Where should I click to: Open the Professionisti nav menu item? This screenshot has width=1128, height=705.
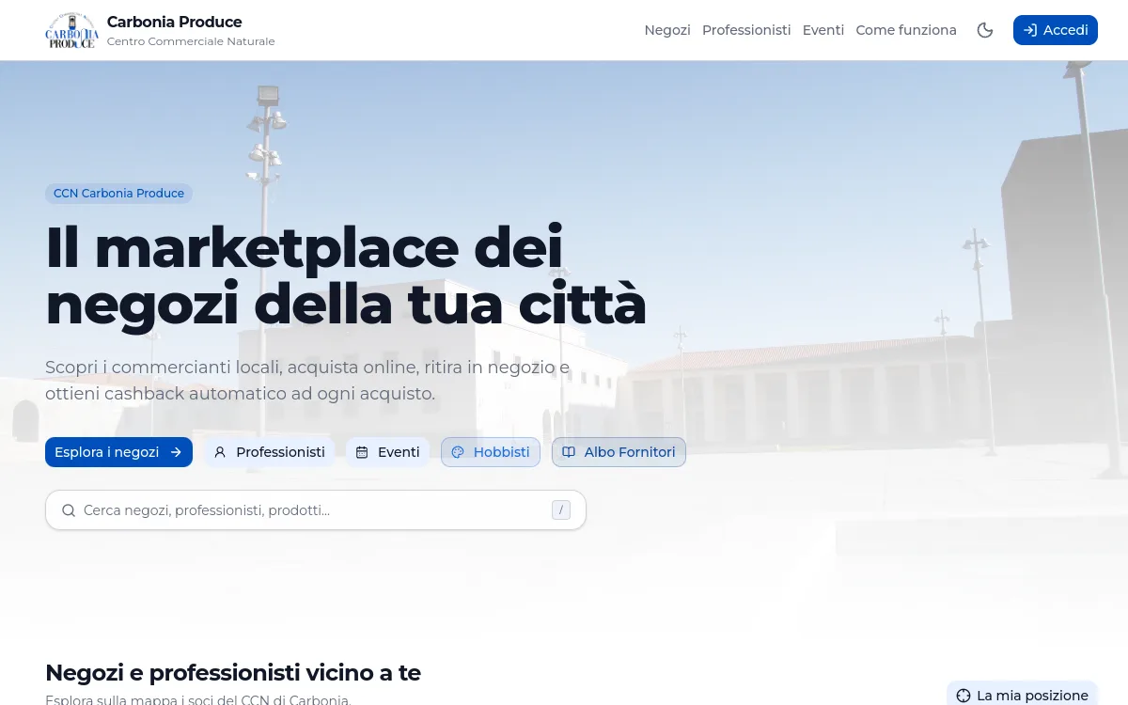click(x=746, y=30)
